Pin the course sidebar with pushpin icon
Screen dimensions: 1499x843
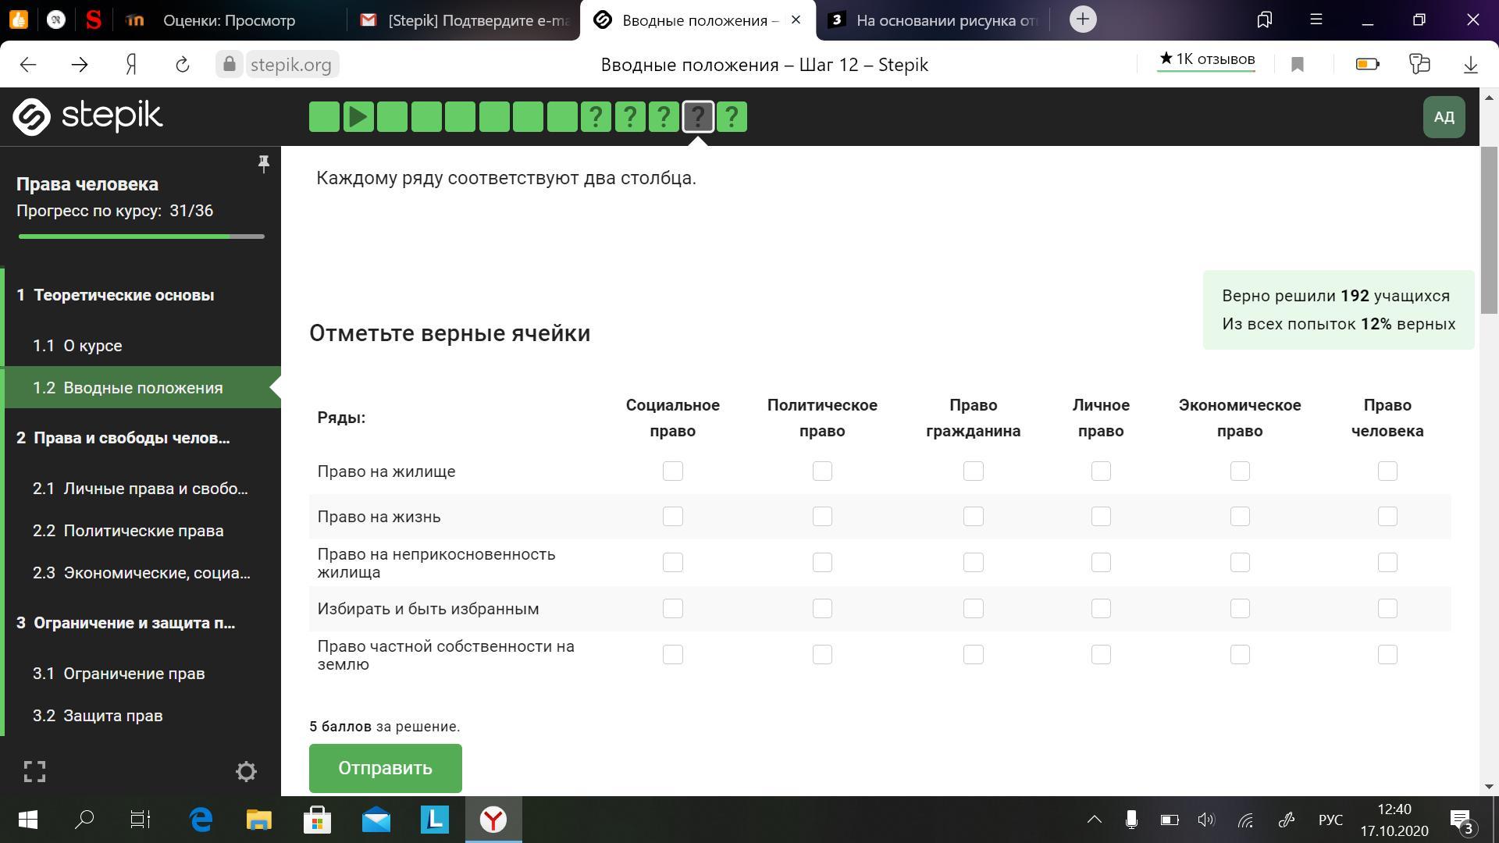263,163
